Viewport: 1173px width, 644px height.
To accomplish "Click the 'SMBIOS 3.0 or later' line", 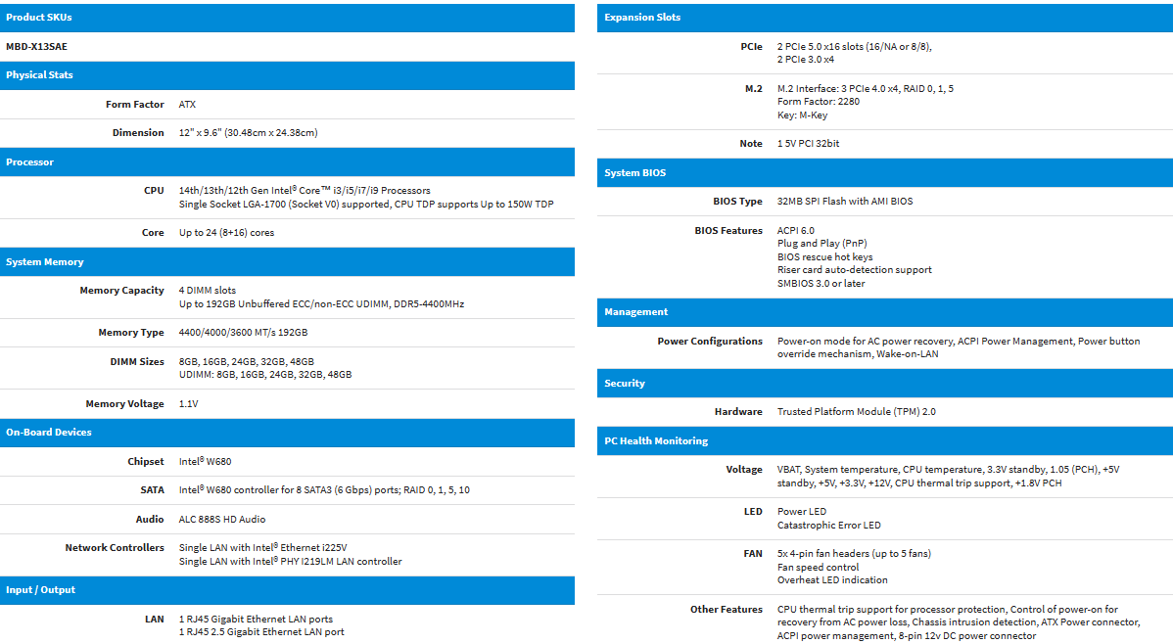I will 821,284.
